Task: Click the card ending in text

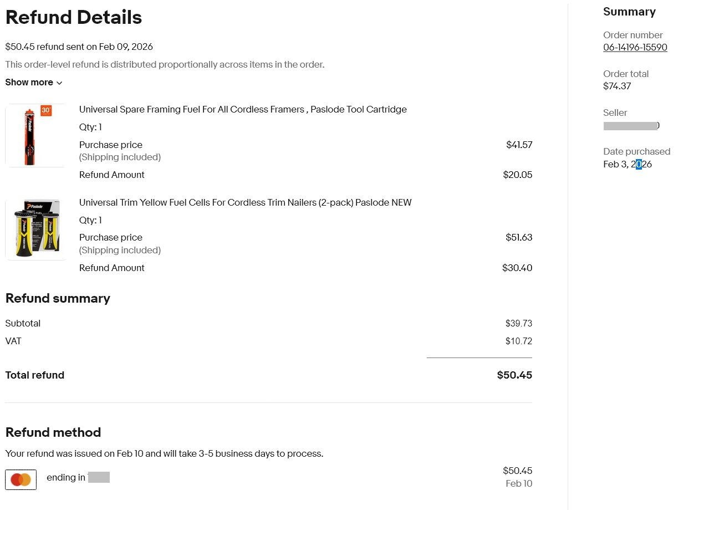Action: [66, 478]
